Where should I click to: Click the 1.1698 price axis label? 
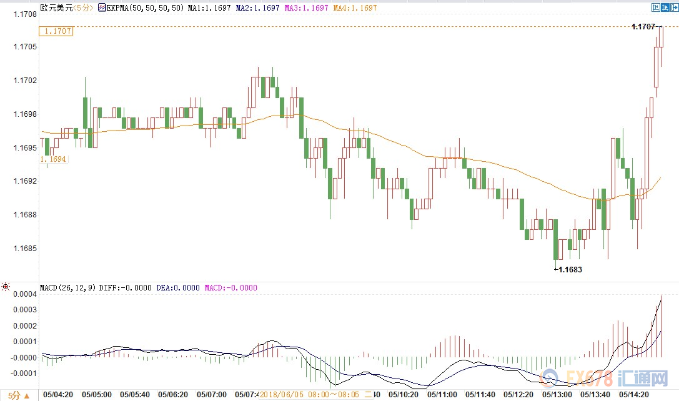pyautogui.click(x=25, y=114)
